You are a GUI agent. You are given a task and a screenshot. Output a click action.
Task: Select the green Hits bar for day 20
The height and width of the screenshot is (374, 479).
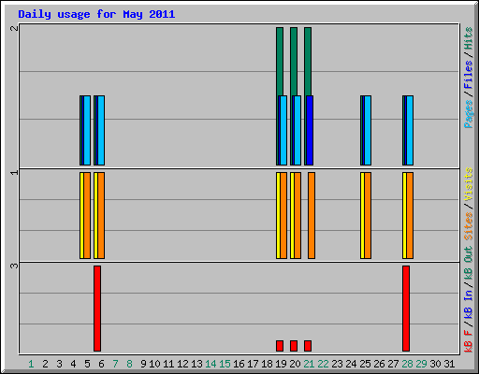[294, 61]
